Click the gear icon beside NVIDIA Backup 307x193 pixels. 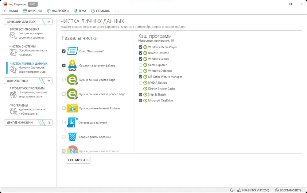click(145, 83)
